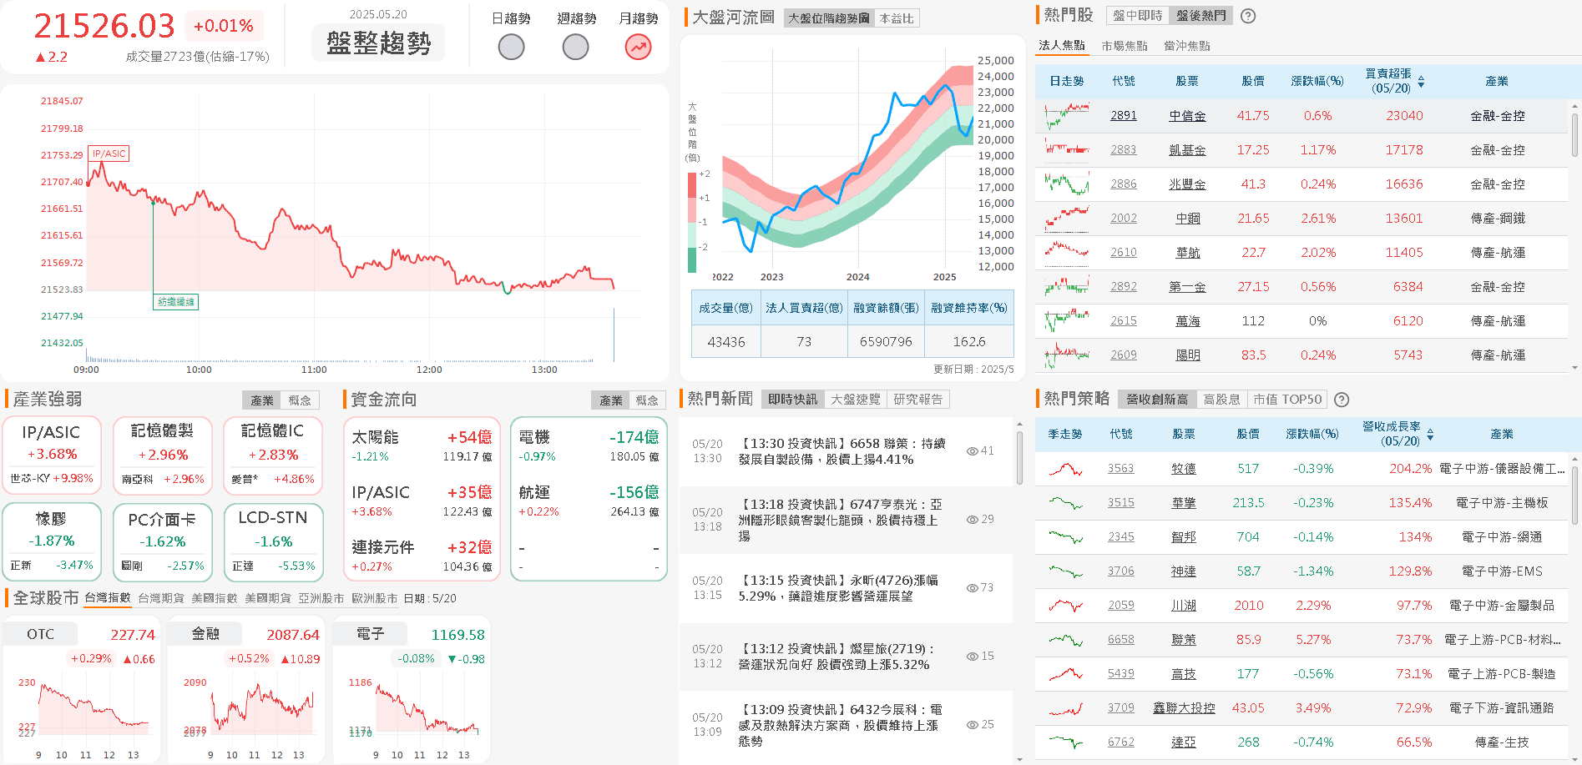Switch global markets to 台灣指數 tab
The height and width of the screenshot is (765, 1582).
(x=108, y=597)
